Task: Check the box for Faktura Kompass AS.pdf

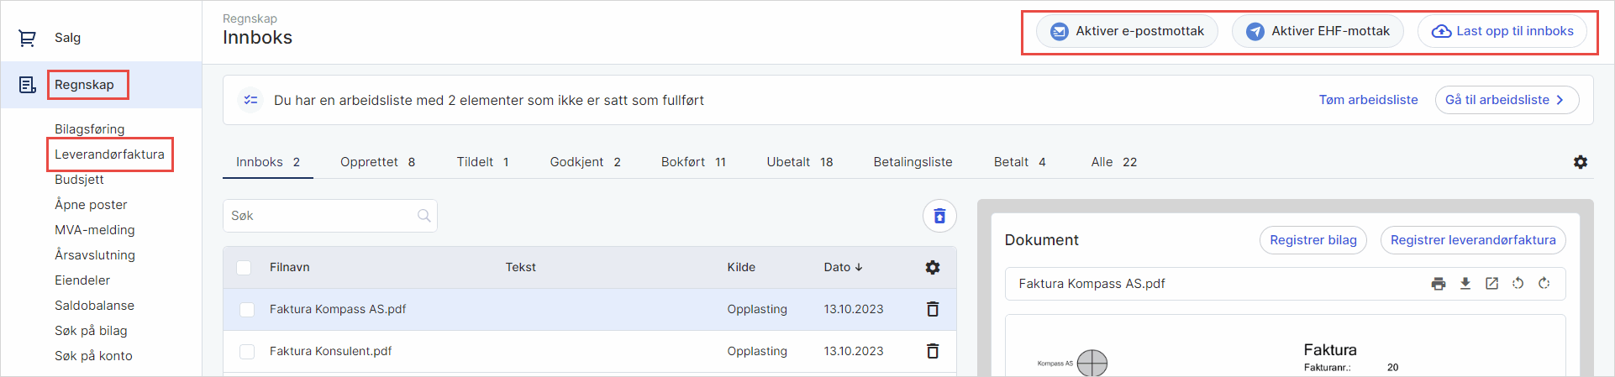Action: coord(247,310)
